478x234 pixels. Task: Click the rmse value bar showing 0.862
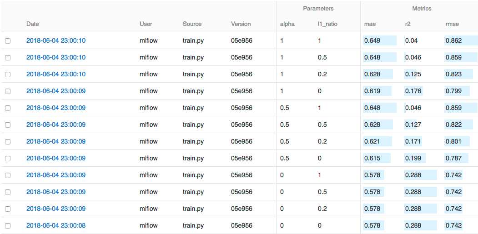point(461,40)
